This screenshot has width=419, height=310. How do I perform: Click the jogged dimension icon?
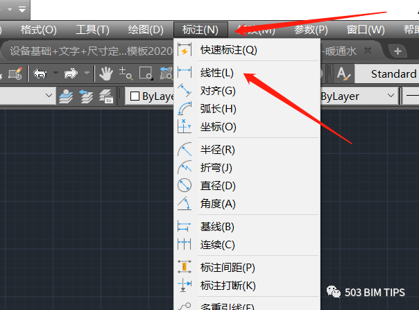pos(185,167)
